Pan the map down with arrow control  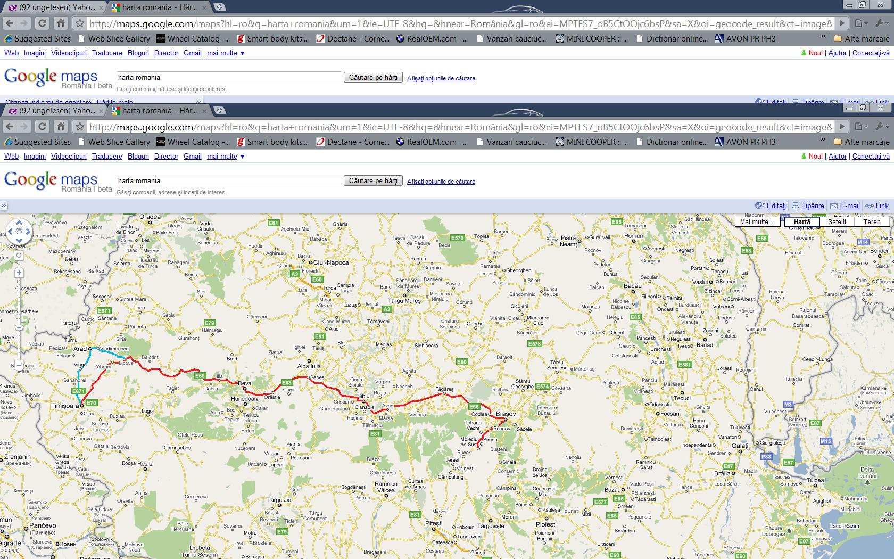click(x=19, y=241)
